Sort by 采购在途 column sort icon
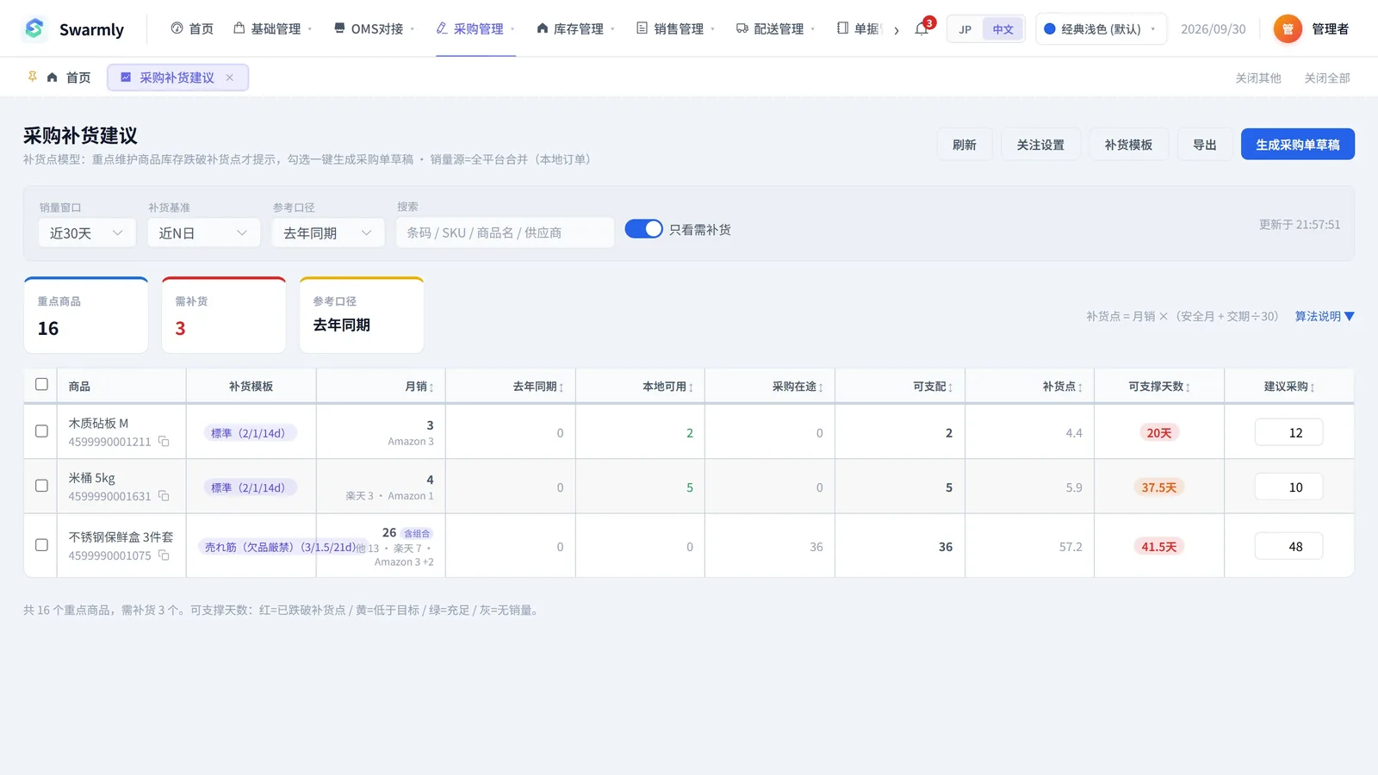Image resolution: width=1378 pixels, height=775 pixels. (x=821, y=387)
